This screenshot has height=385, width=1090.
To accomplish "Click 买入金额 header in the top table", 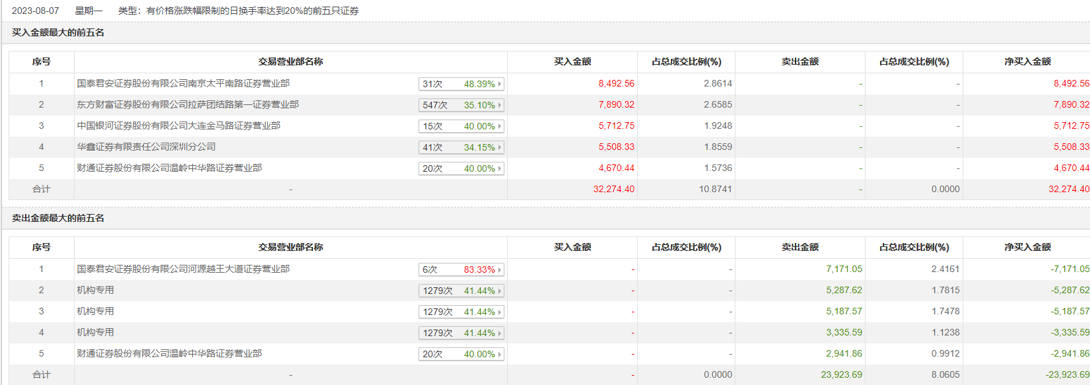I will click(x=572, y=61).
